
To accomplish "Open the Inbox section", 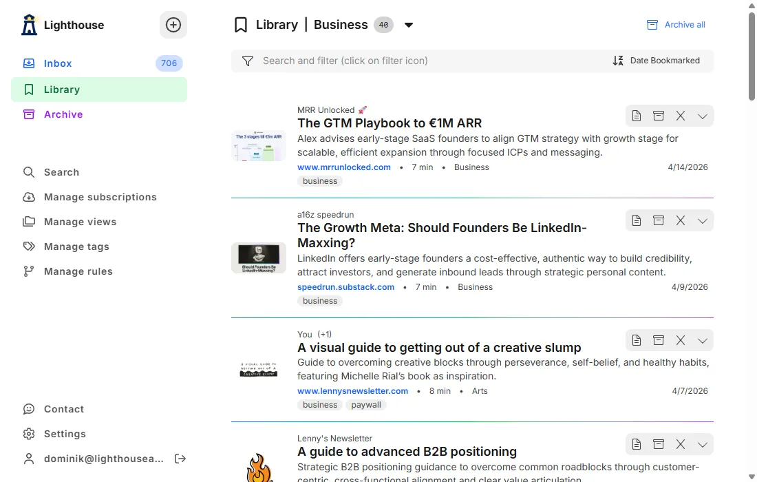I will point(58,63).
